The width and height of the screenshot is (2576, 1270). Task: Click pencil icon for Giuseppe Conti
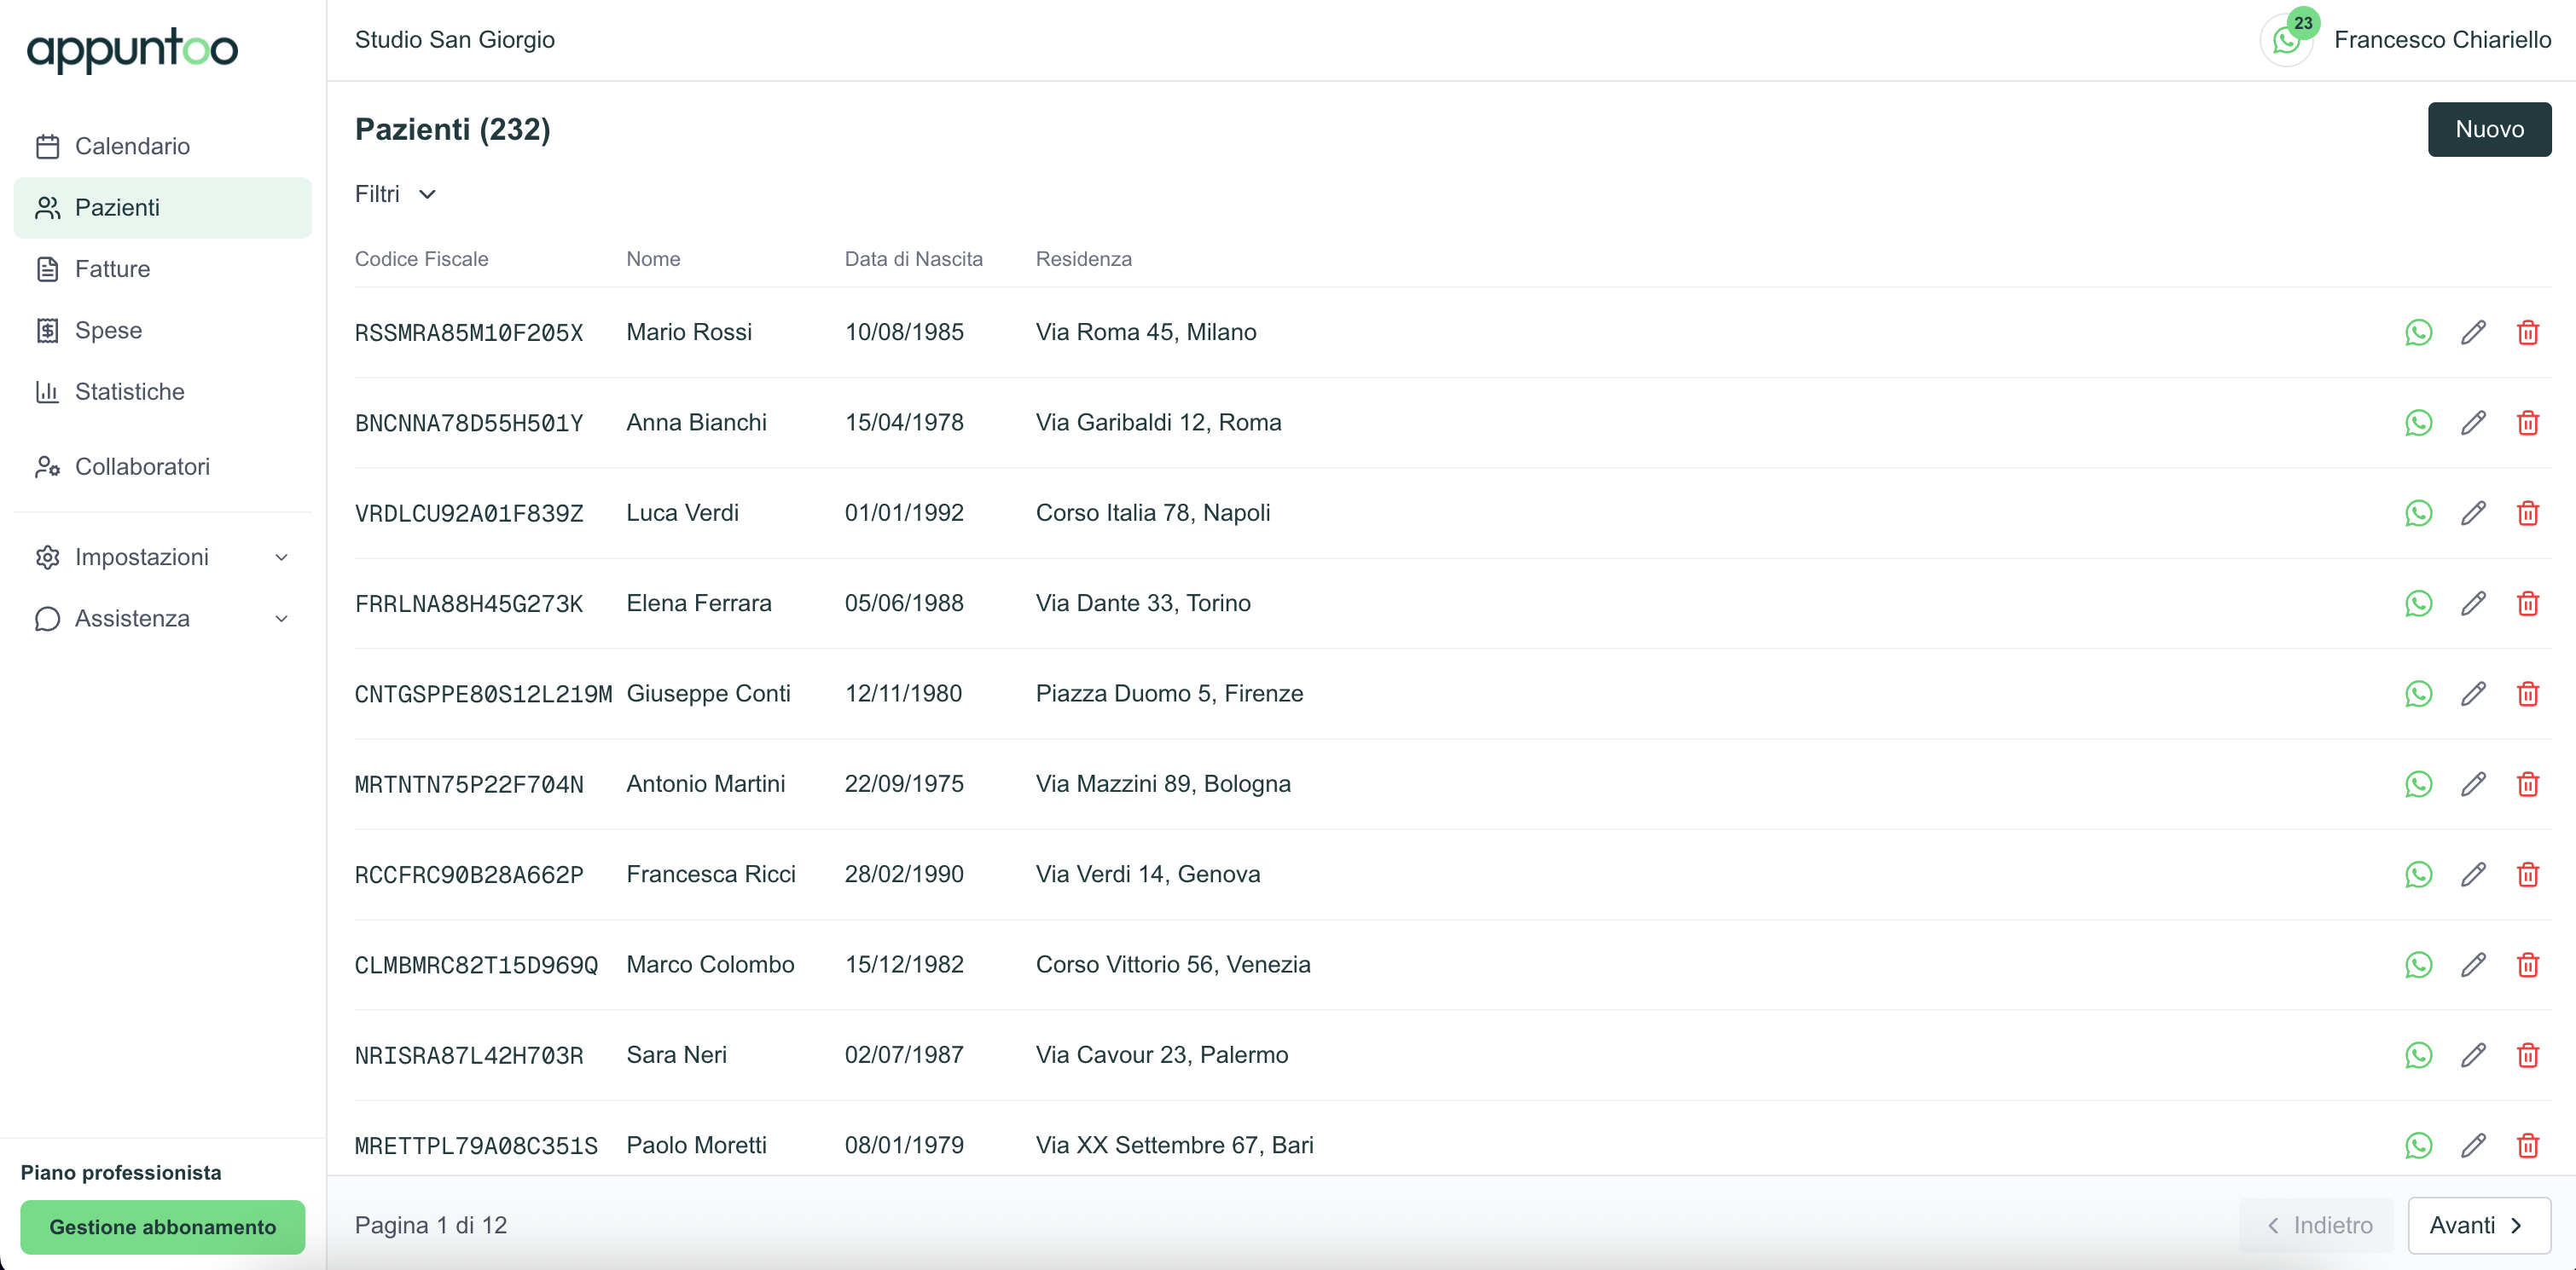pos(2473,695)
